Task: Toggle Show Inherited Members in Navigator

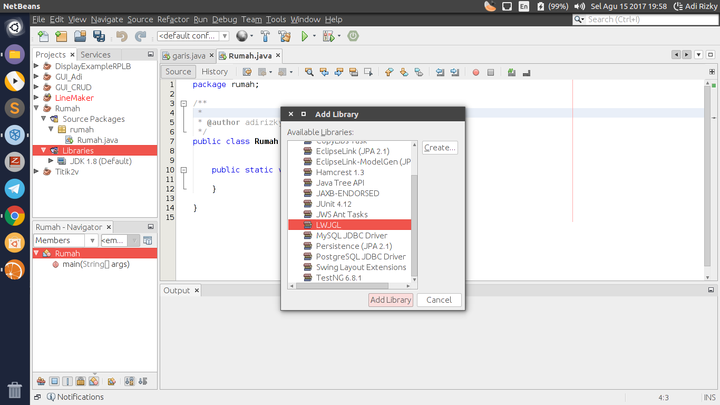Action: point(148,240)
